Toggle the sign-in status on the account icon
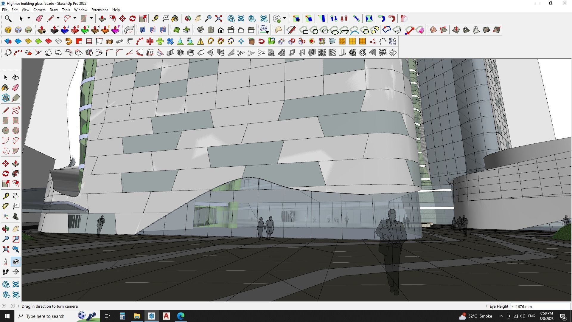The width and height of the screenshot is (572, 322). (277, 18)
